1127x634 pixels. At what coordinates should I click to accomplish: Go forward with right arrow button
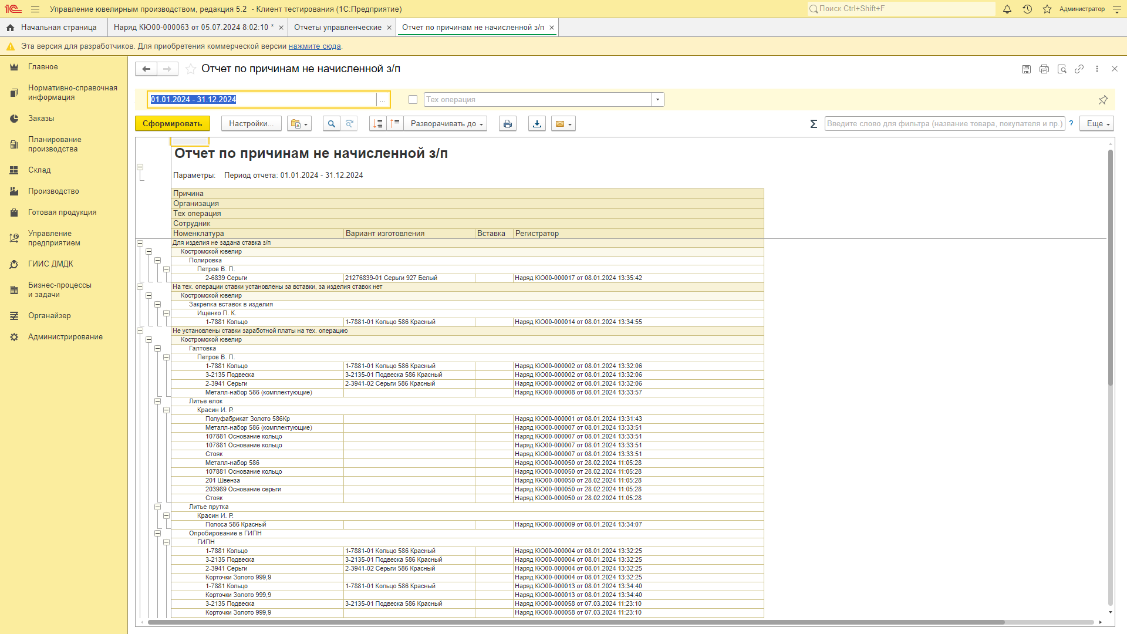point(167,69)
